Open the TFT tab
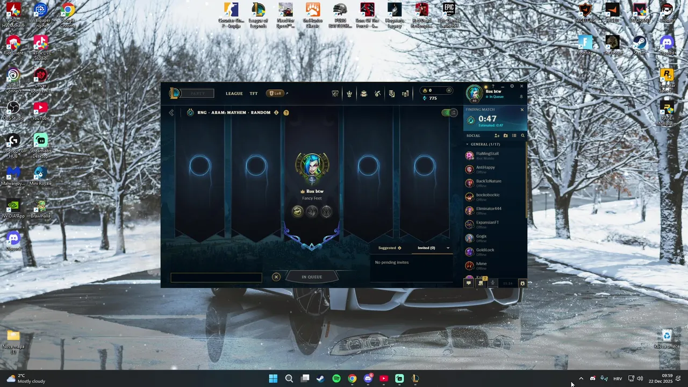Viewport: 688px width, 387px height. point(254,94)
